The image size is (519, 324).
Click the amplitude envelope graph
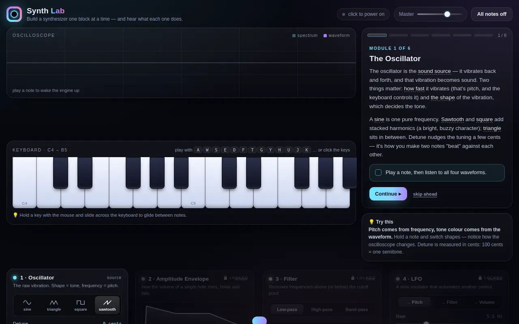[195, 314]
